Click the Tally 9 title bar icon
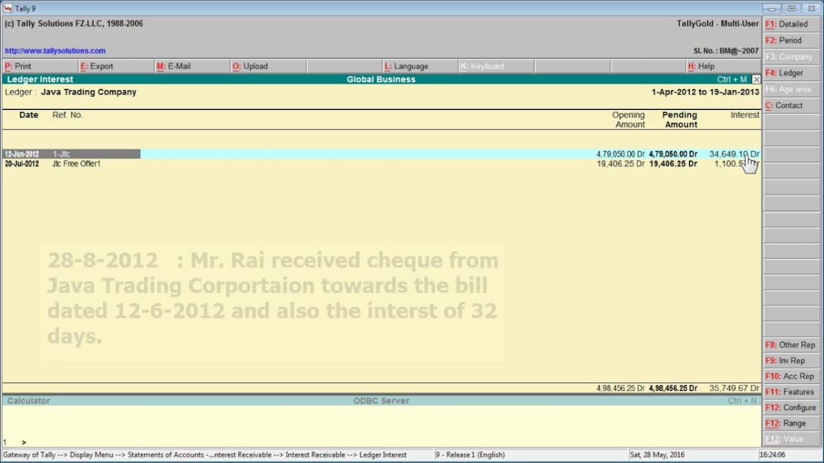The height and width of the screenshot is (463, 824). click(x=8, y=8)
